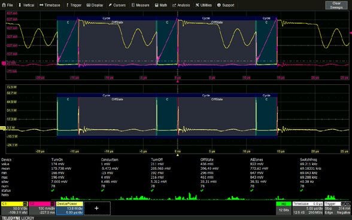Click the Conduction status checkmark
Viewport: 352px width, 220px height.
point(102,190)
